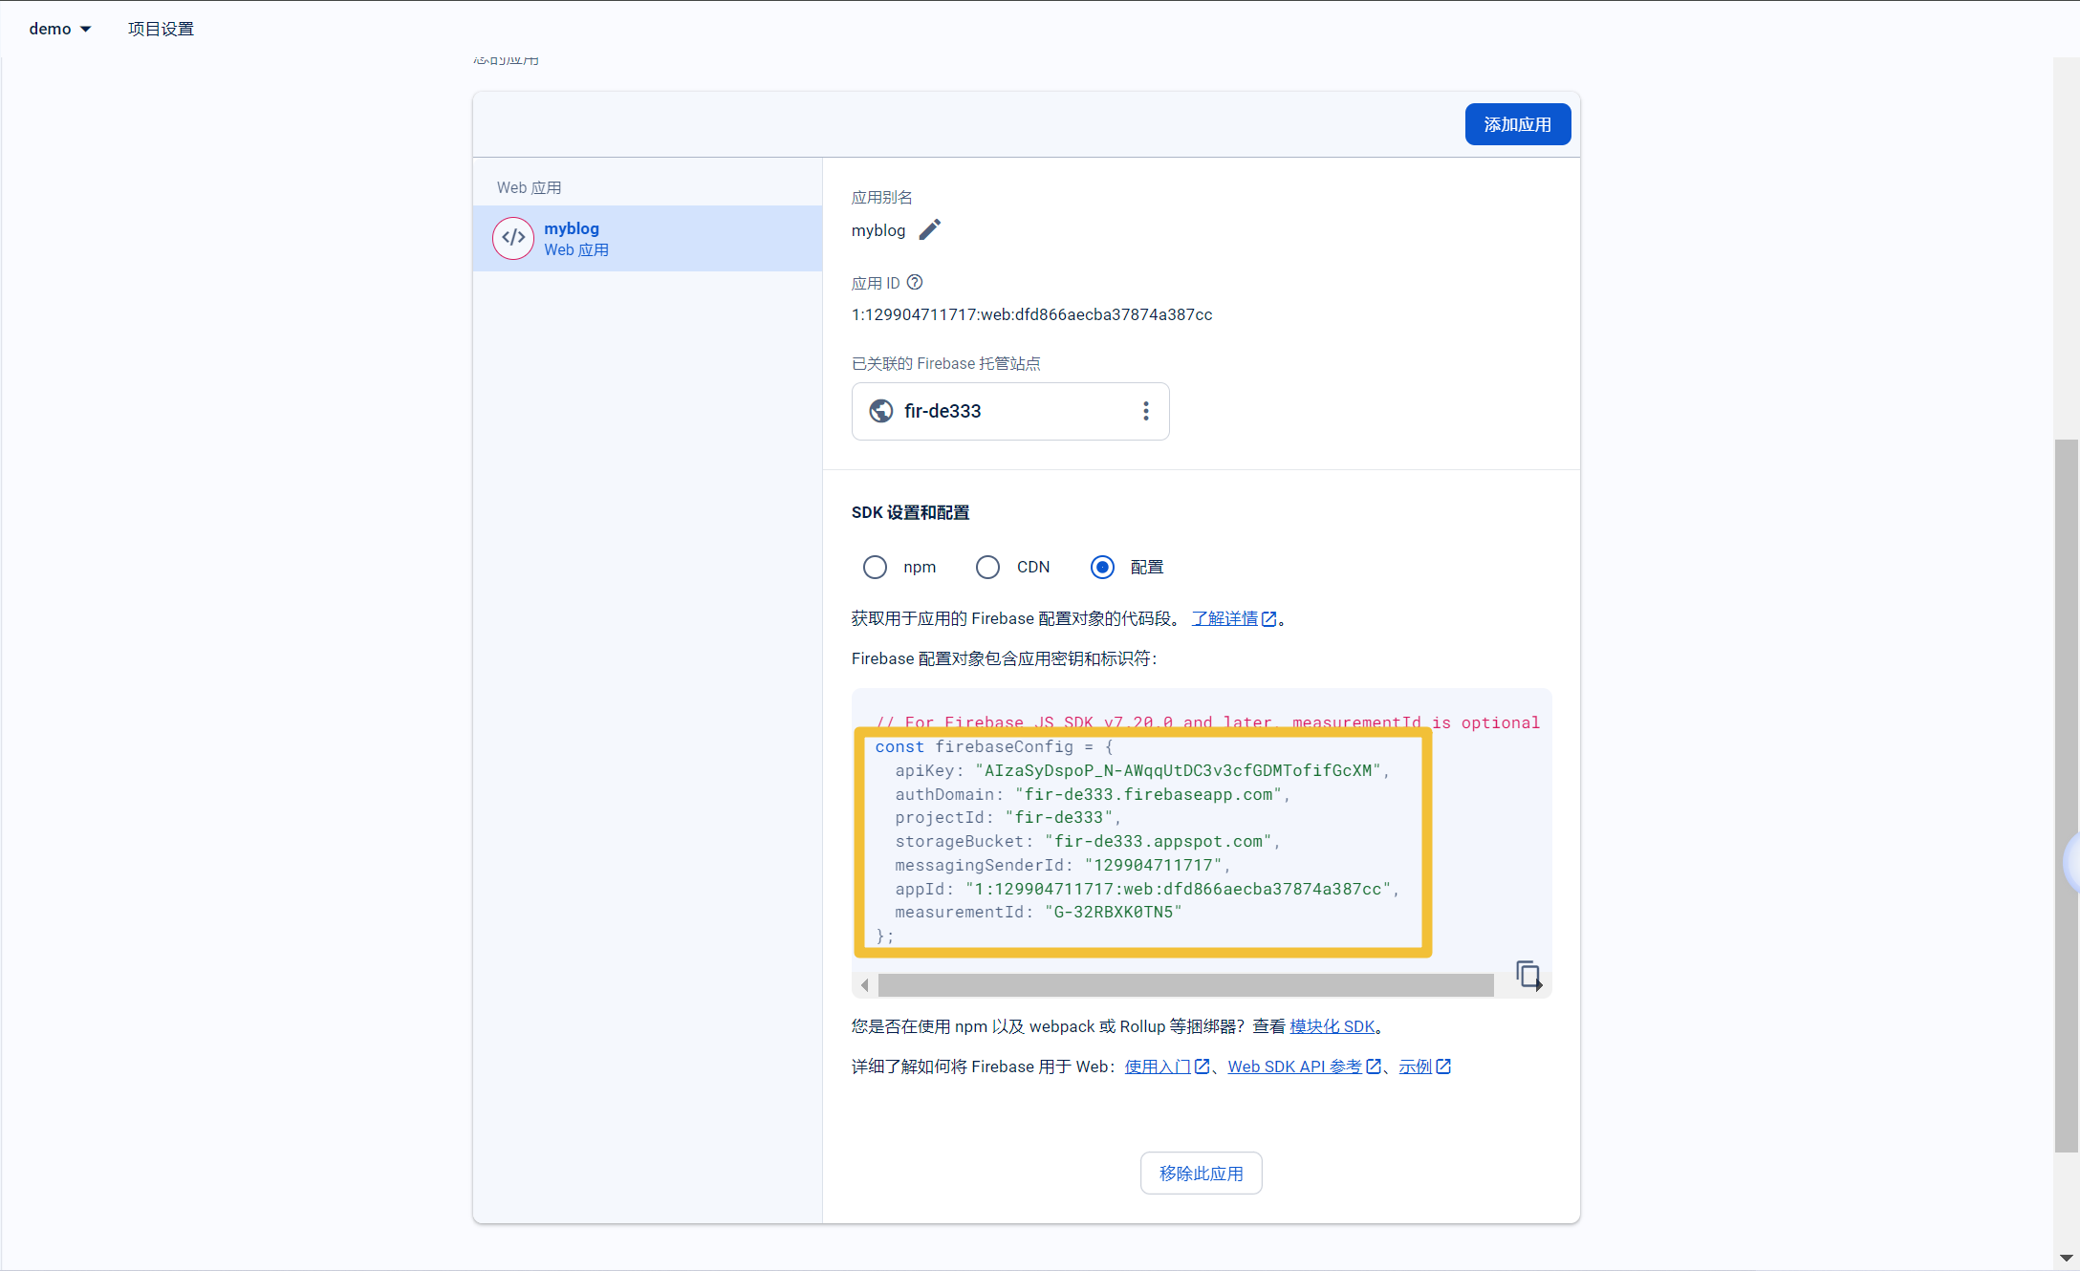The image size is (2080, 1271).
Task: Click the page vertical scrollbar thumb
Action: [2066, 795]
